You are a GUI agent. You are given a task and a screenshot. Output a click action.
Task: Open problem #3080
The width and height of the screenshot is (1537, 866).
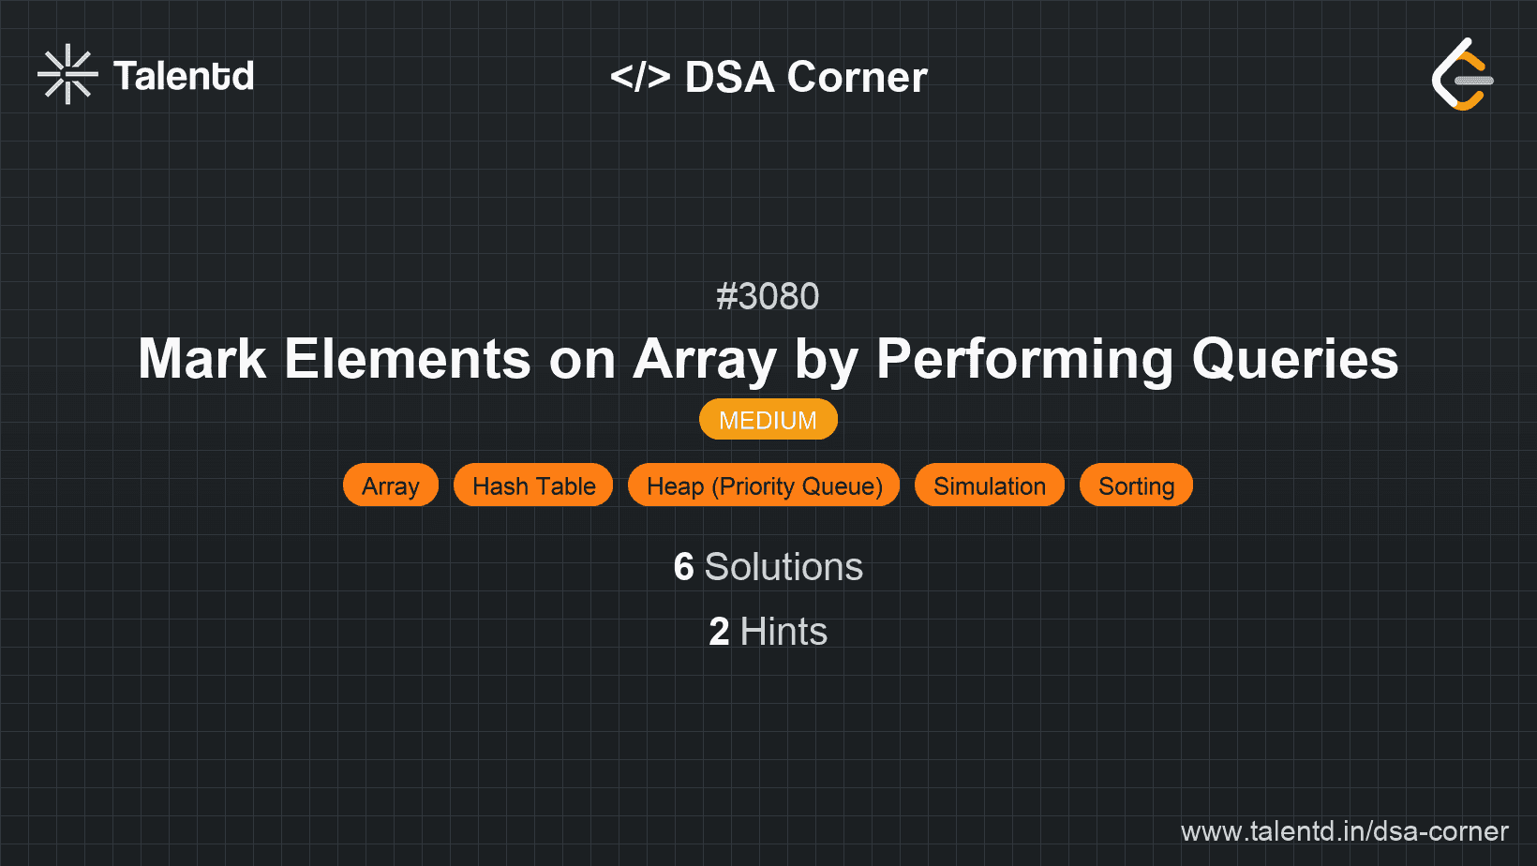(x=768, y=296)
